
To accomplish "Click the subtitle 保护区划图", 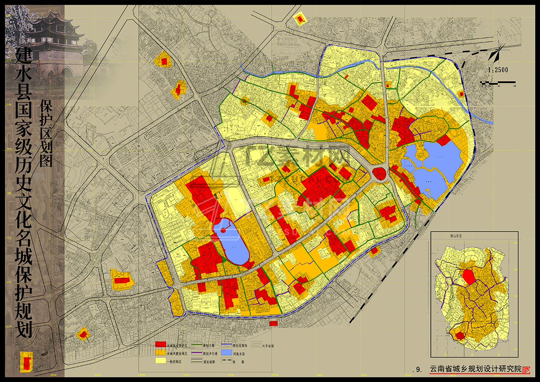I will point(45,134).
